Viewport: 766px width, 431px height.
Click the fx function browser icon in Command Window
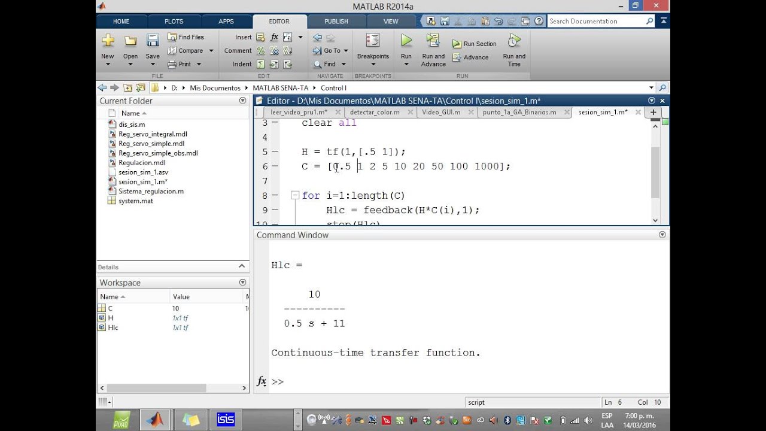click(x=262, y=381)
